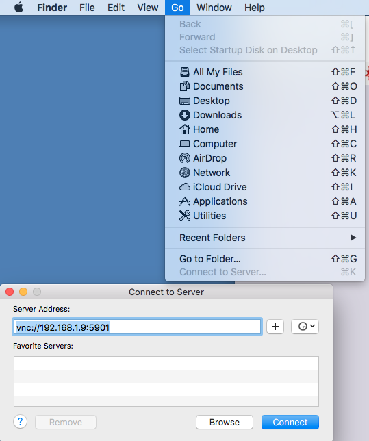Click the iCloud Drive cloud icon
The height and width of the screenshot is (441, 369).
coord(185,187)
